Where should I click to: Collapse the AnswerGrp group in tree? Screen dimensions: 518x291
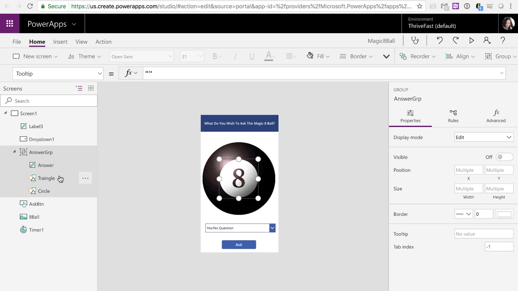[14, 152]
